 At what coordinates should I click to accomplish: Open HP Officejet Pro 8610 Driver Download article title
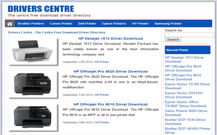[111, 104]
